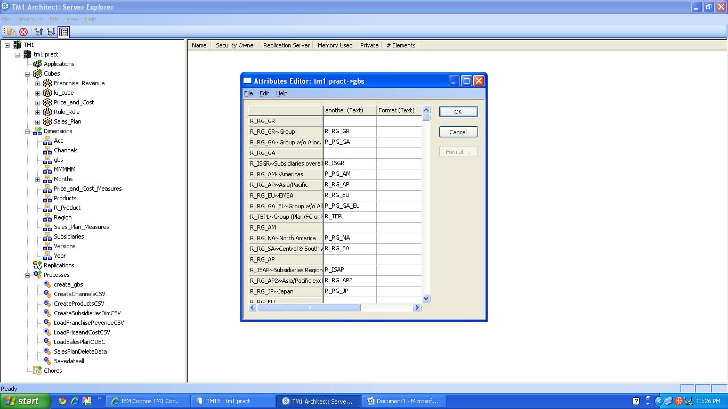Click the Memory Used column header
Image resolution: width=728 pixels, height=409 pixels.
tap(335, 45)
